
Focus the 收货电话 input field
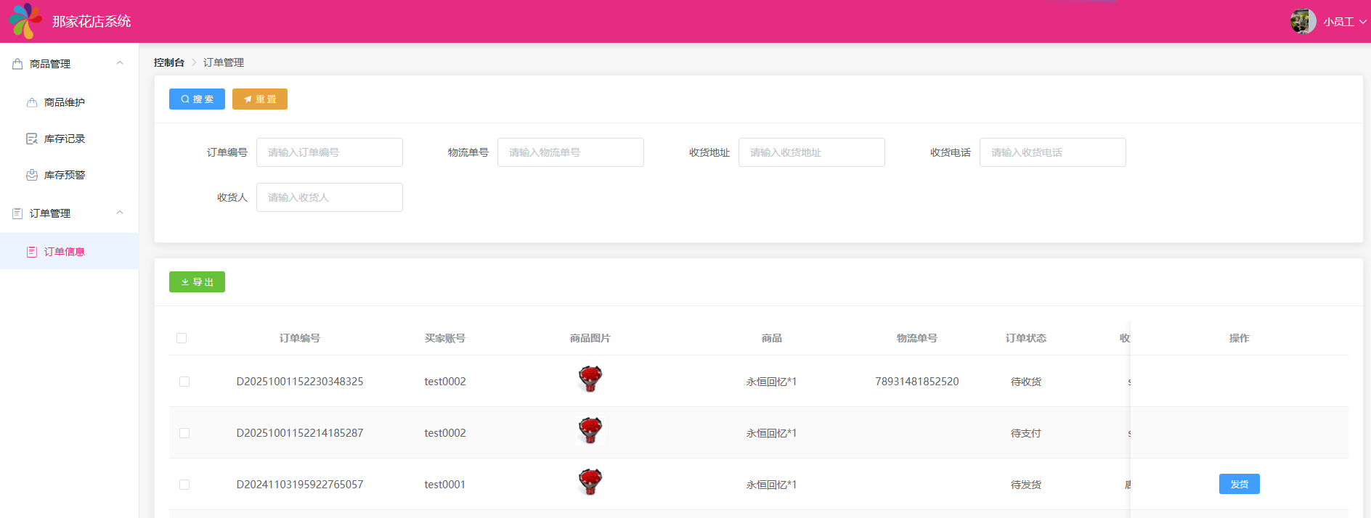point(1053,152)
